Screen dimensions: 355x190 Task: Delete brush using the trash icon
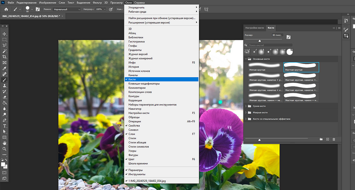coord(334,139)
